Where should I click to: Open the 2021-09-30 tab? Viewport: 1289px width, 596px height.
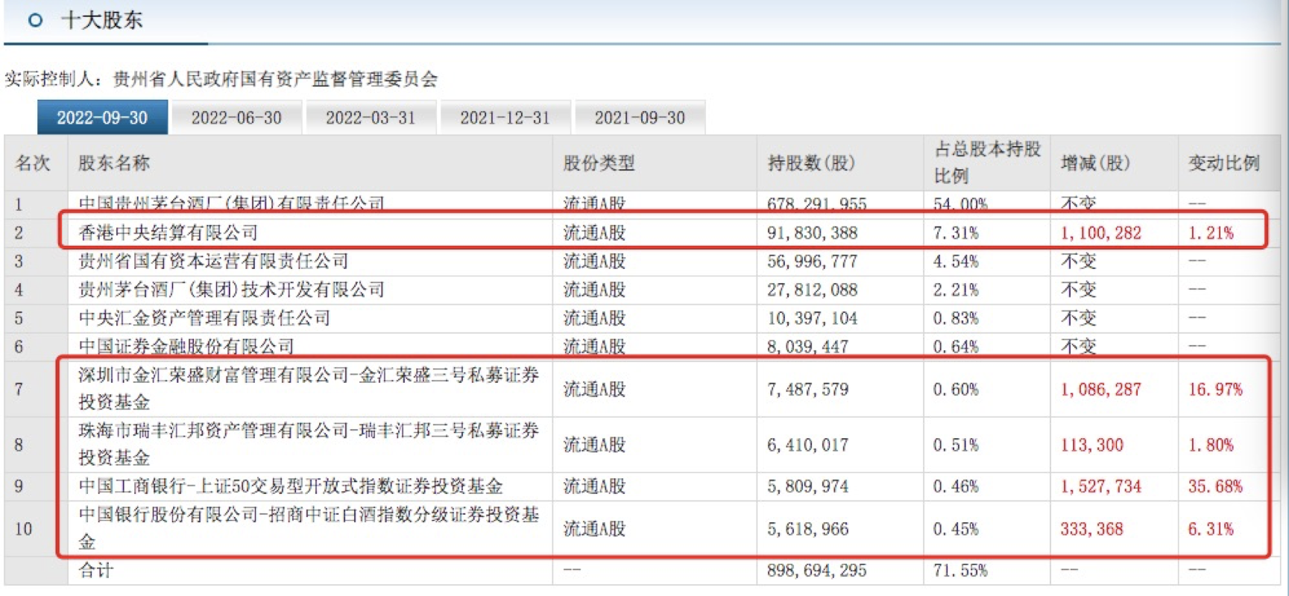pyautogui.click(x=640, y=118)
